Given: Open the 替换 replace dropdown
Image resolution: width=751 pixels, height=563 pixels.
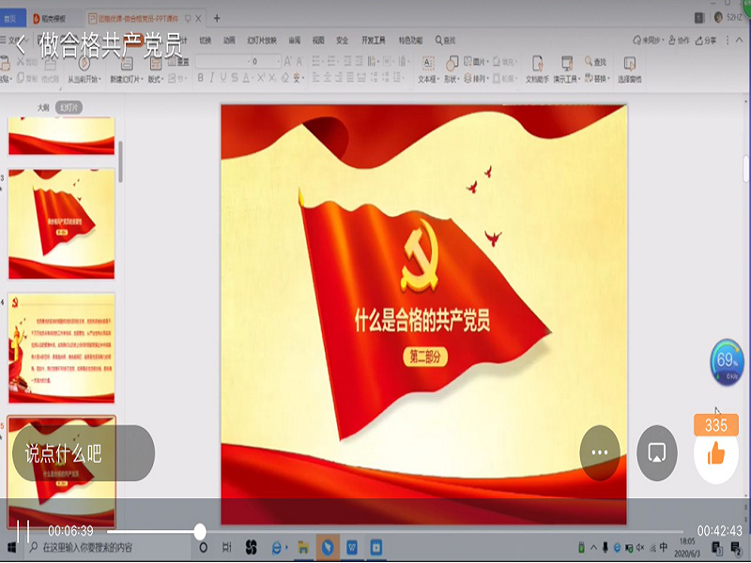Looking at the screenshot, I should coord(597,78).
